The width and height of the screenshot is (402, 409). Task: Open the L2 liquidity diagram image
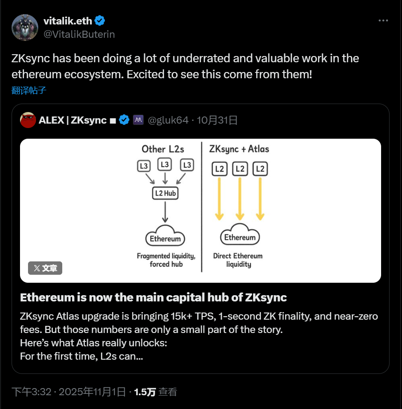tap(201, 210)
